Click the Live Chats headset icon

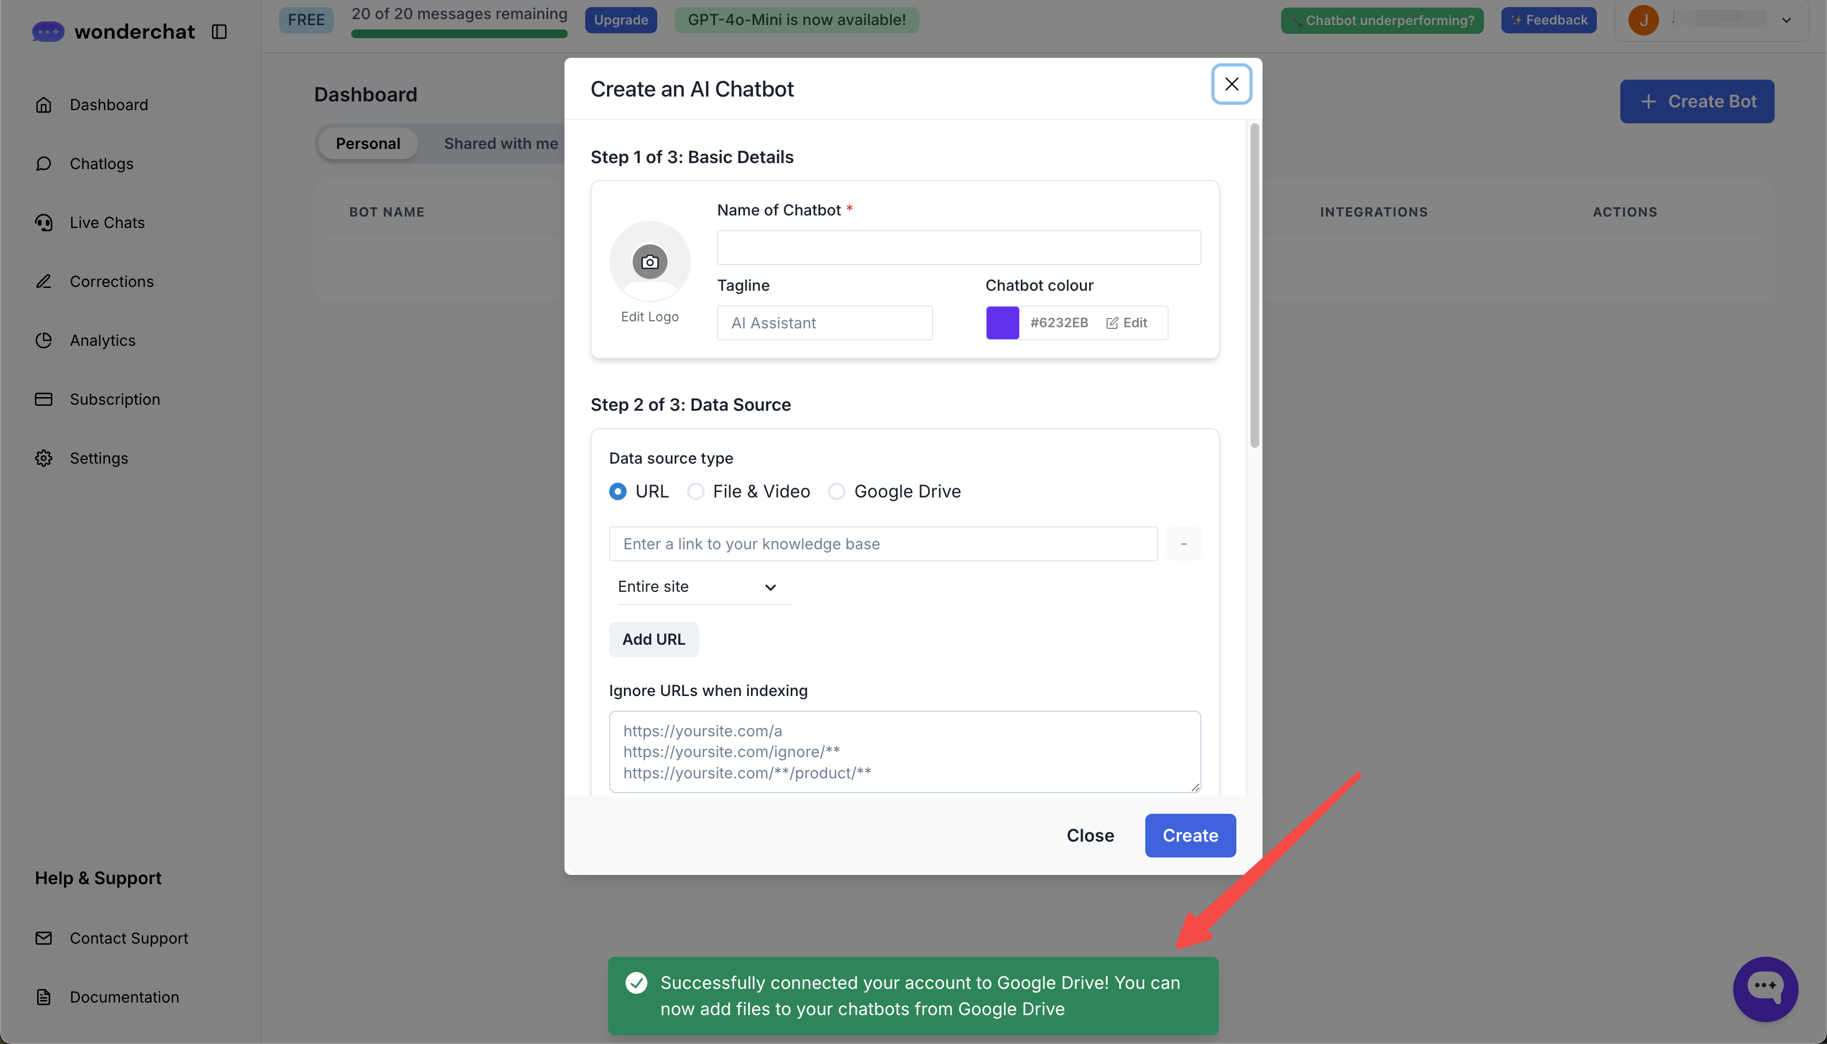click(44, 223)
